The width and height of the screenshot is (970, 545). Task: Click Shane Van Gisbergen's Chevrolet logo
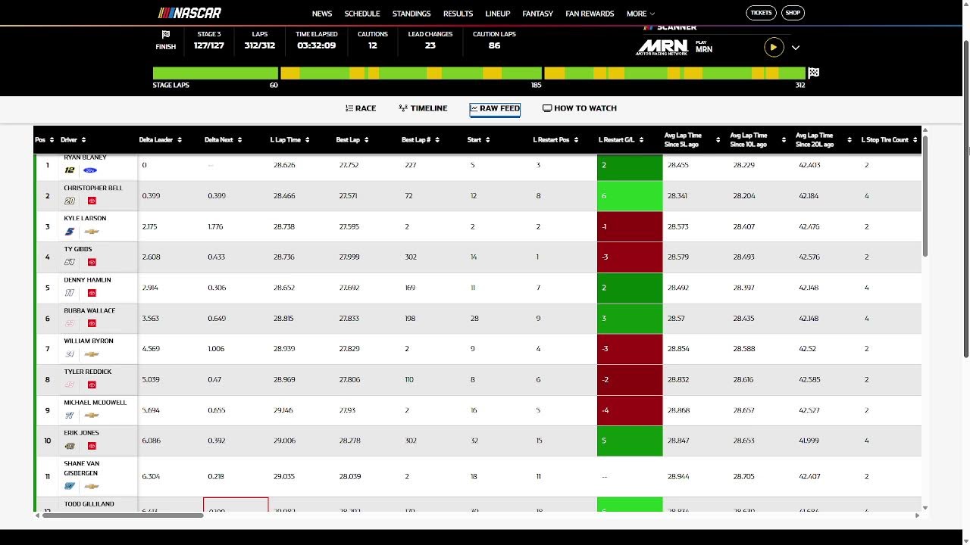pyautogui.click(x=92, y=486)
